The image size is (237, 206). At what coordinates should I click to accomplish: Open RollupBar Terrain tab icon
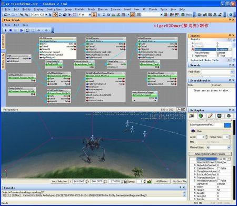tap(201, 115)
